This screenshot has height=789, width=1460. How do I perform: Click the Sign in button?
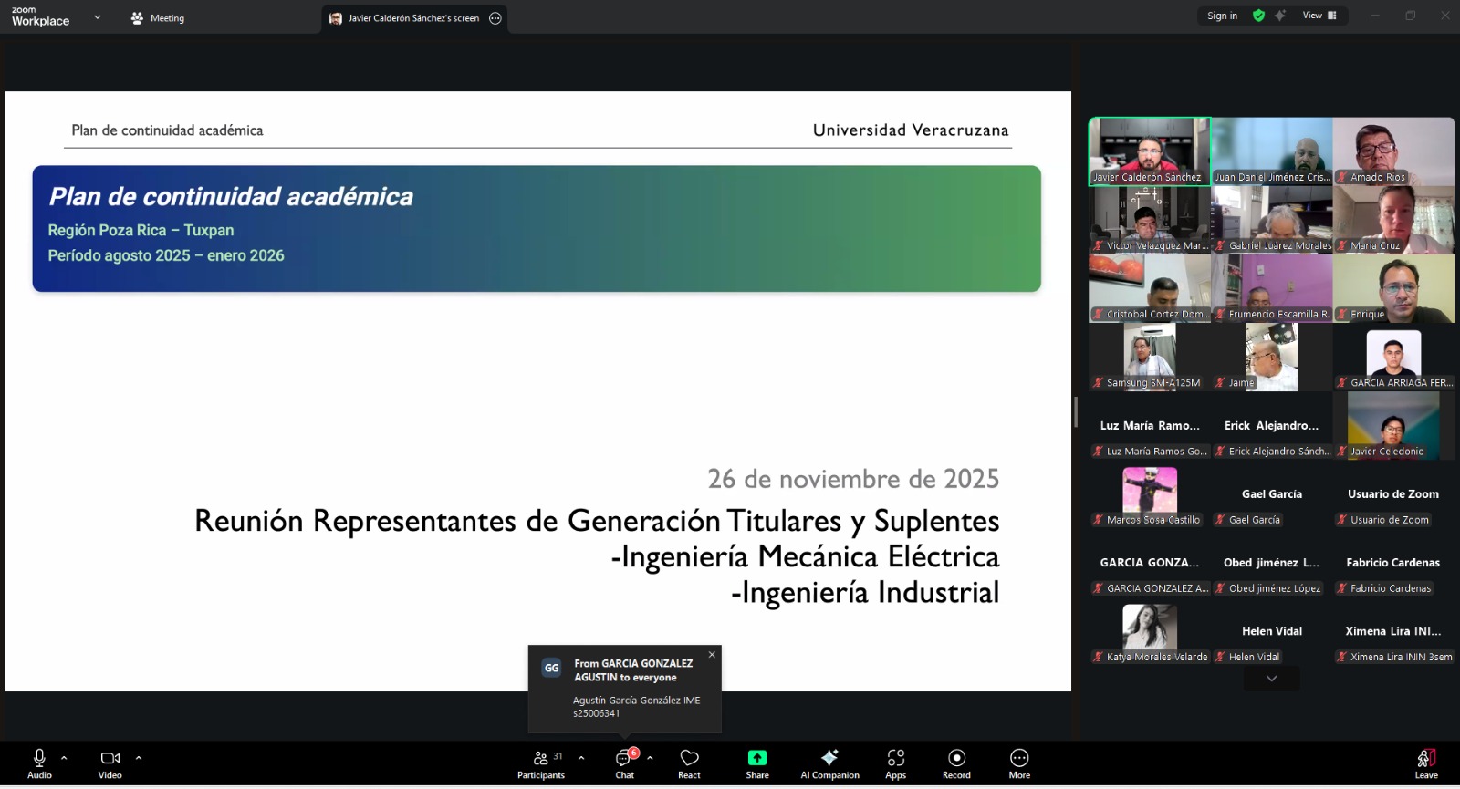[x=1222, y=16]
